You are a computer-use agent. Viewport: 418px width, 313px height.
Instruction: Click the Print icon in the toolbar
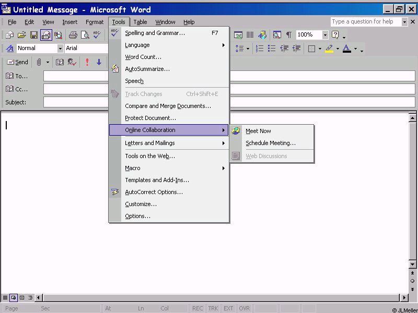(73, 35)
